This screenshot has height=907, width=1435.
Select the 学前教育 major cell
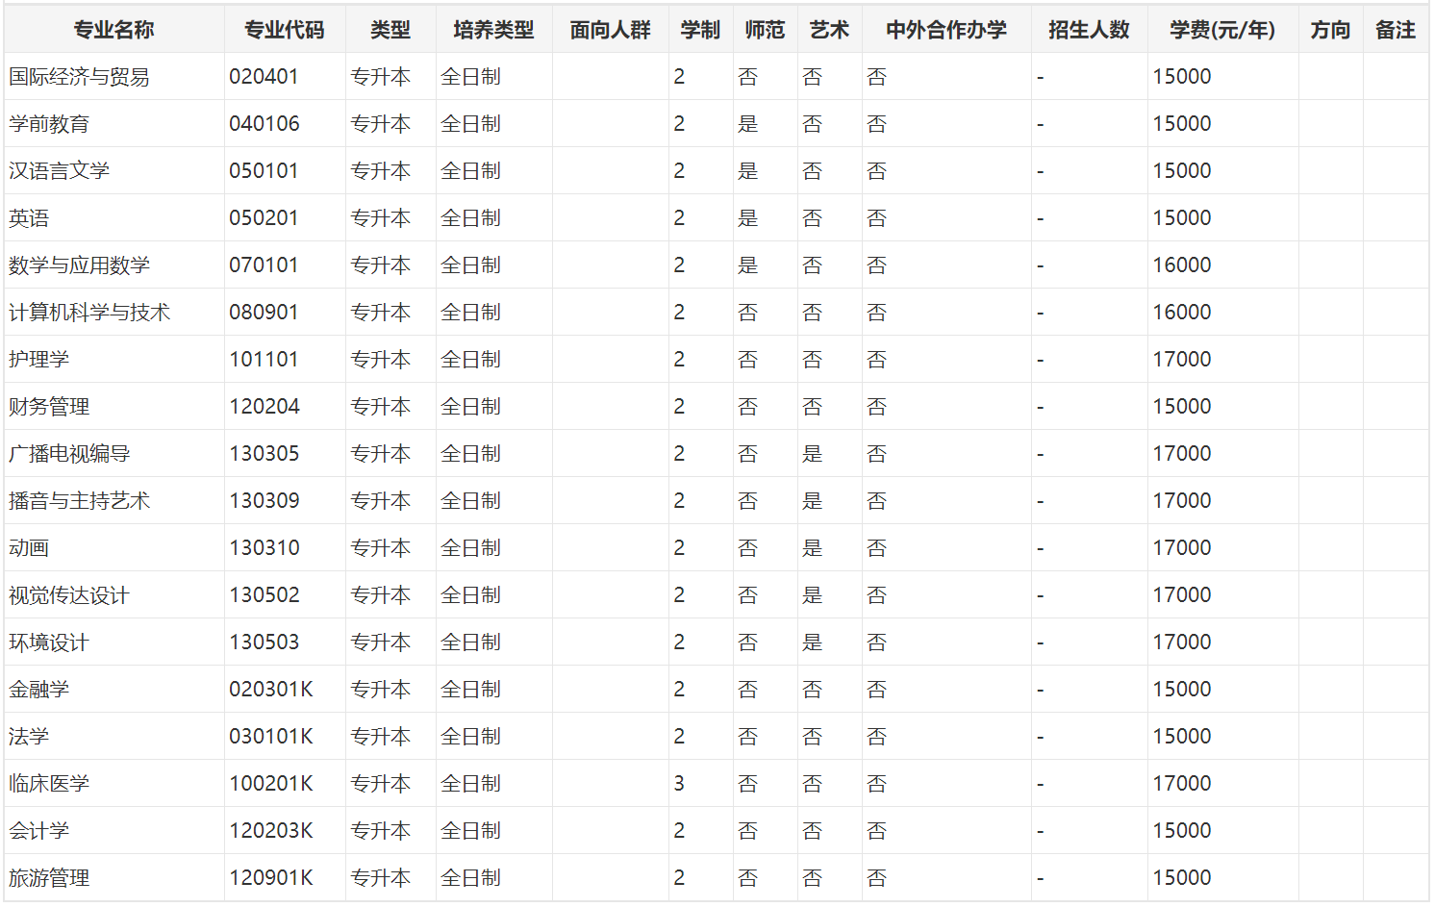click(x=49, y=124)
